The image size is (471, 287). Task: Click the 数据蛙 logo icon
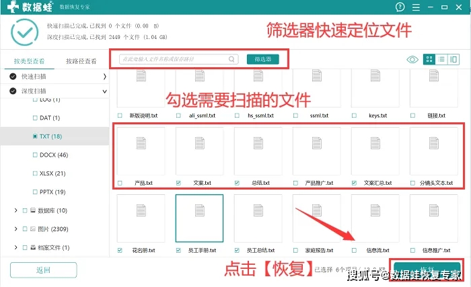point(13,7)
